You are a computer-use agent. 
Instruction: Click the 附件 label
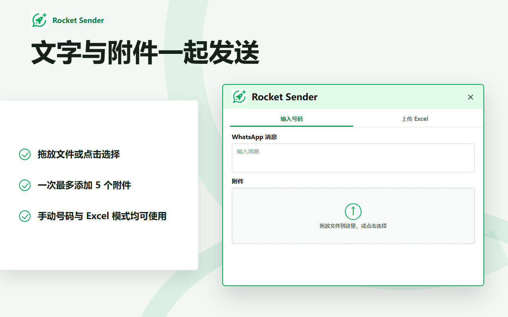tap(238, 181)
